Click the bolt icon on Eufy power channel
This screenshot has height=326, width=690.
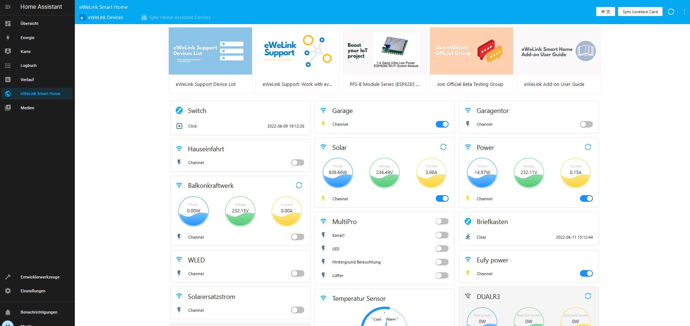click(468, 273)
